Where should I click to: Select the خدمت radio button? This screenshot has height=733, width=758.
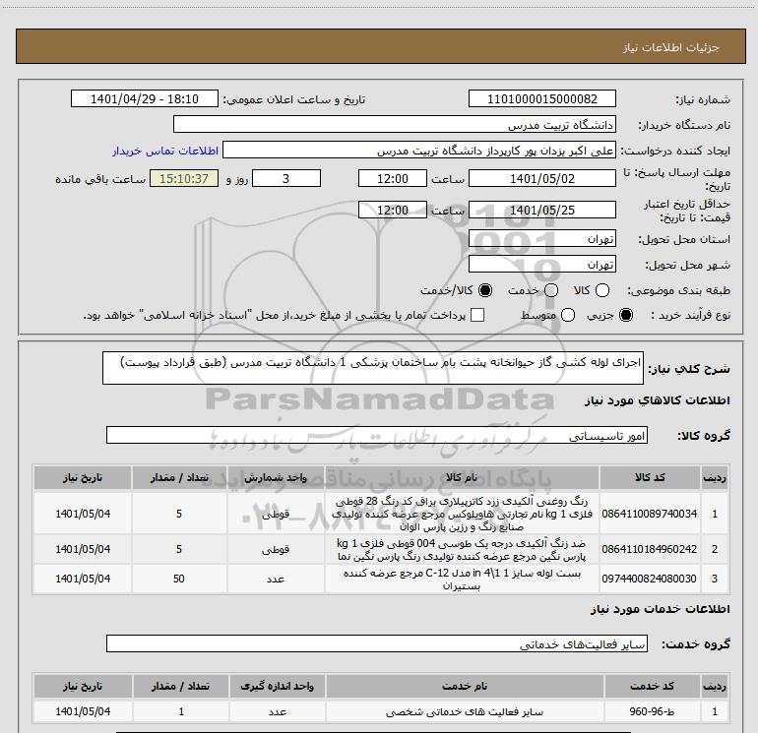pyautogui.click(x=551, y=290)
